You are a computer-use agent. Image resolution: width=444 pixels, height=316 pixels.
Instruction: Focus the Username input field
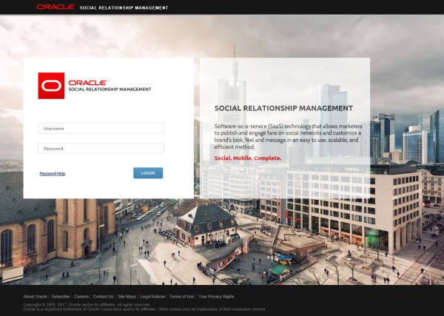pos(101,128)
